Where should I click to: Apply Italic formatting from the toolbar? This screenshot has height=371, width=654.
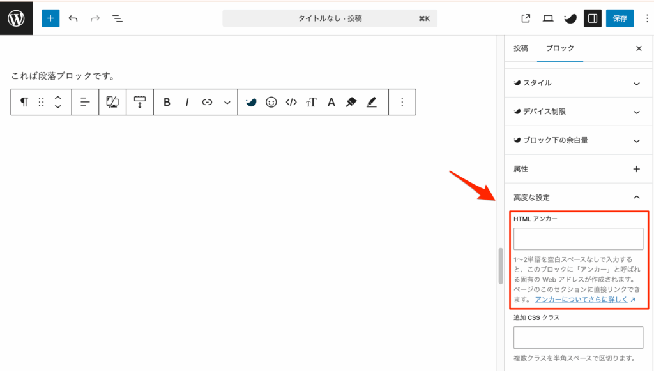(186, 102)
